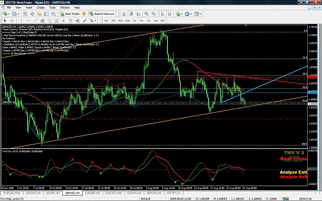Open the Insert menu
The height and width of the screenshot is (201, 322).
(29, 8)
